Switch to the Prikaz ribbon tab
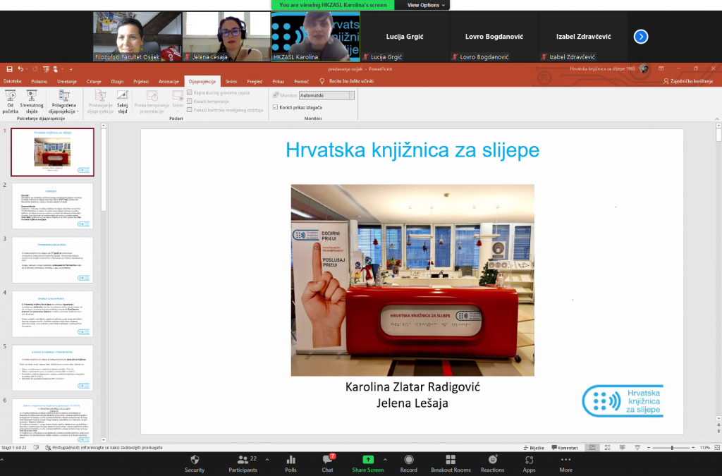 [278, 81]
